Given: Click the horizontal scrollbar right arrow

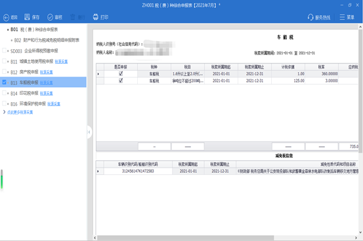Looking at the screenshot, I should click(x=356, y=238).
